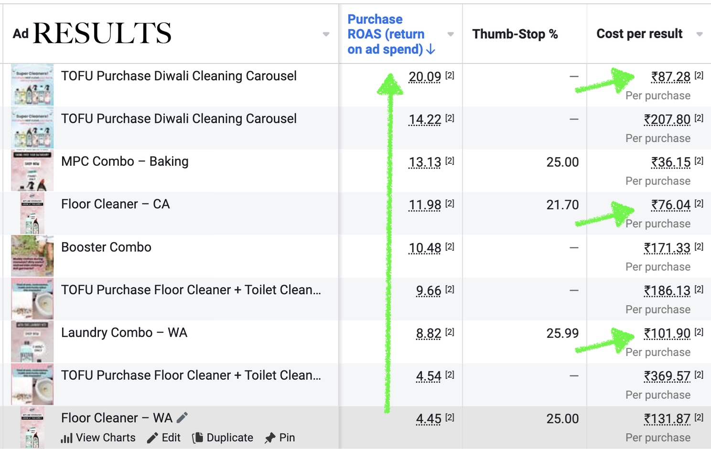
Task: Click the Edit pencil icon below Floor Cleaner – WA
Action: (152, 438)
